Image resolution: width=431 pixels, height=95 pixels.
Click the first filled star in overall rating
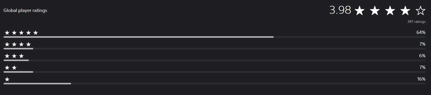(360, 11)
